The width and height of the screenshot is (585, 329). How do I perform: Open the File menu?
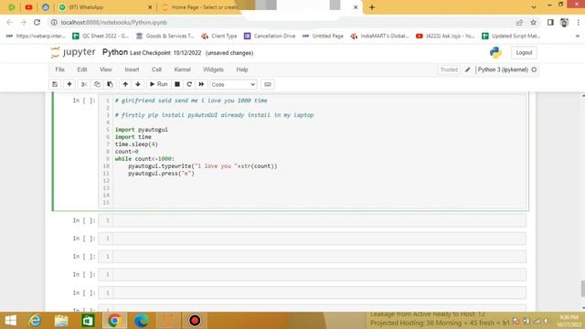click(59, 69)
